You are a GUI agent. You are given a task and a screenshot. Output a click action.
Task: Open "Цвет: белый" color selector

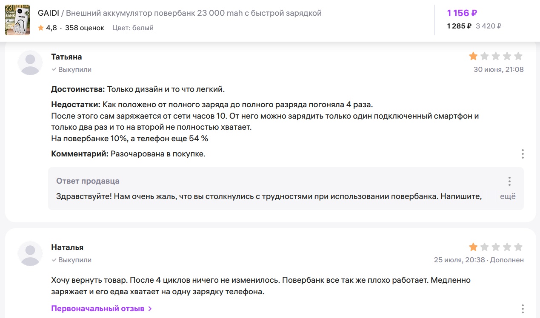[133, 28]
